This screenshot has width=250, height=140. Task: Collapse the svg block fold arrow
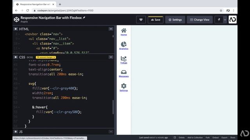19,84
